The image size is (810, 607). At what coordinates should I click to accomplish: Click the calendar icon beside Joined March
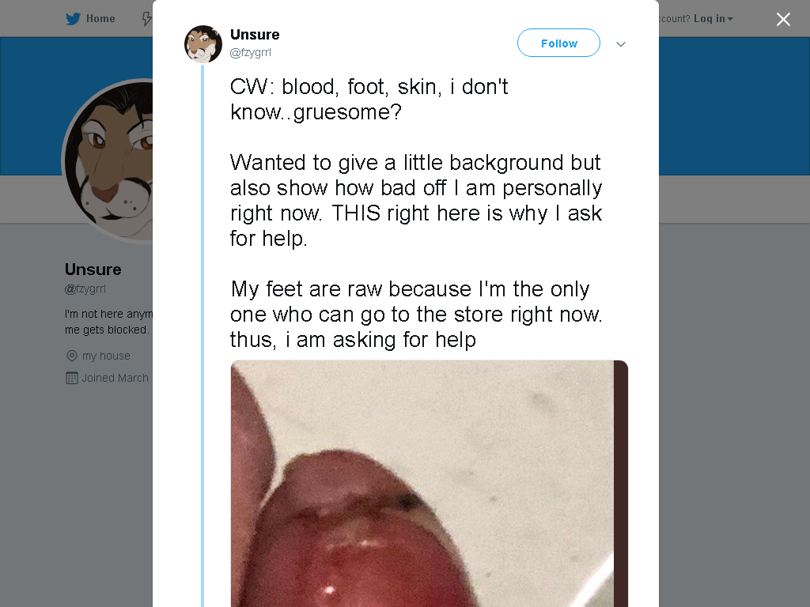72,379
